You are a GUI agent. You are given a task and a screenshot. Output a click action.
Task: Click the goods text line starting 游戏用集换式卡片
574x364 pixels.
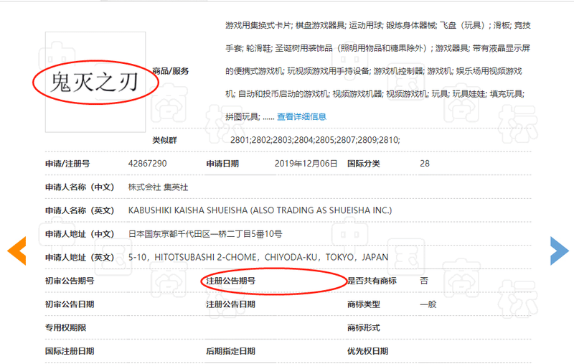tap(378, 25)
